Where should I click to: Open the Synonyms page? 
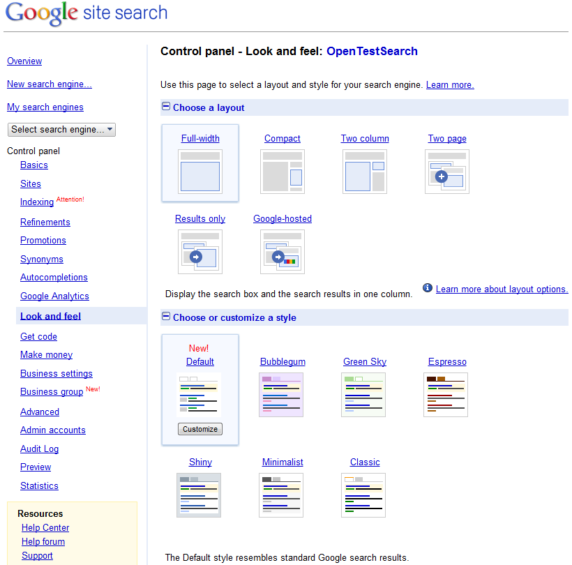(42, 259)
